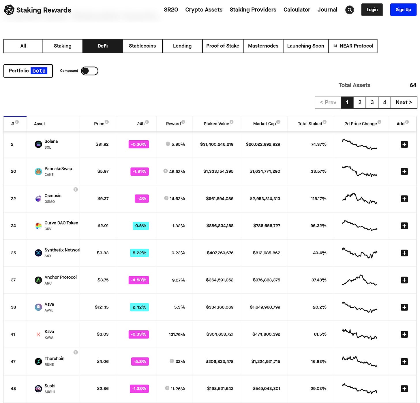Click info icon beside Solana reward 5.85%

(x=168, y=144)
